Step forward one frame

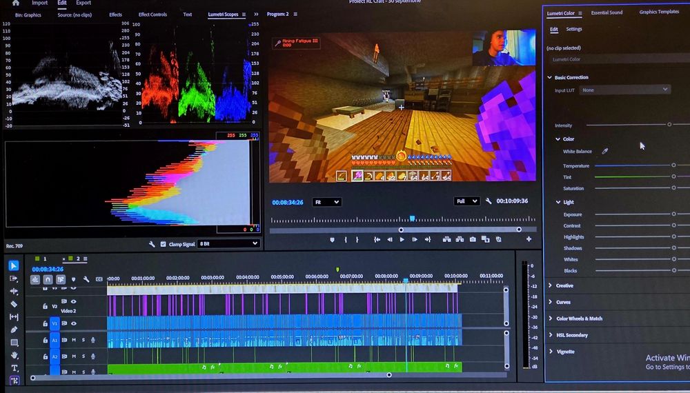click(x=415, y=239)
